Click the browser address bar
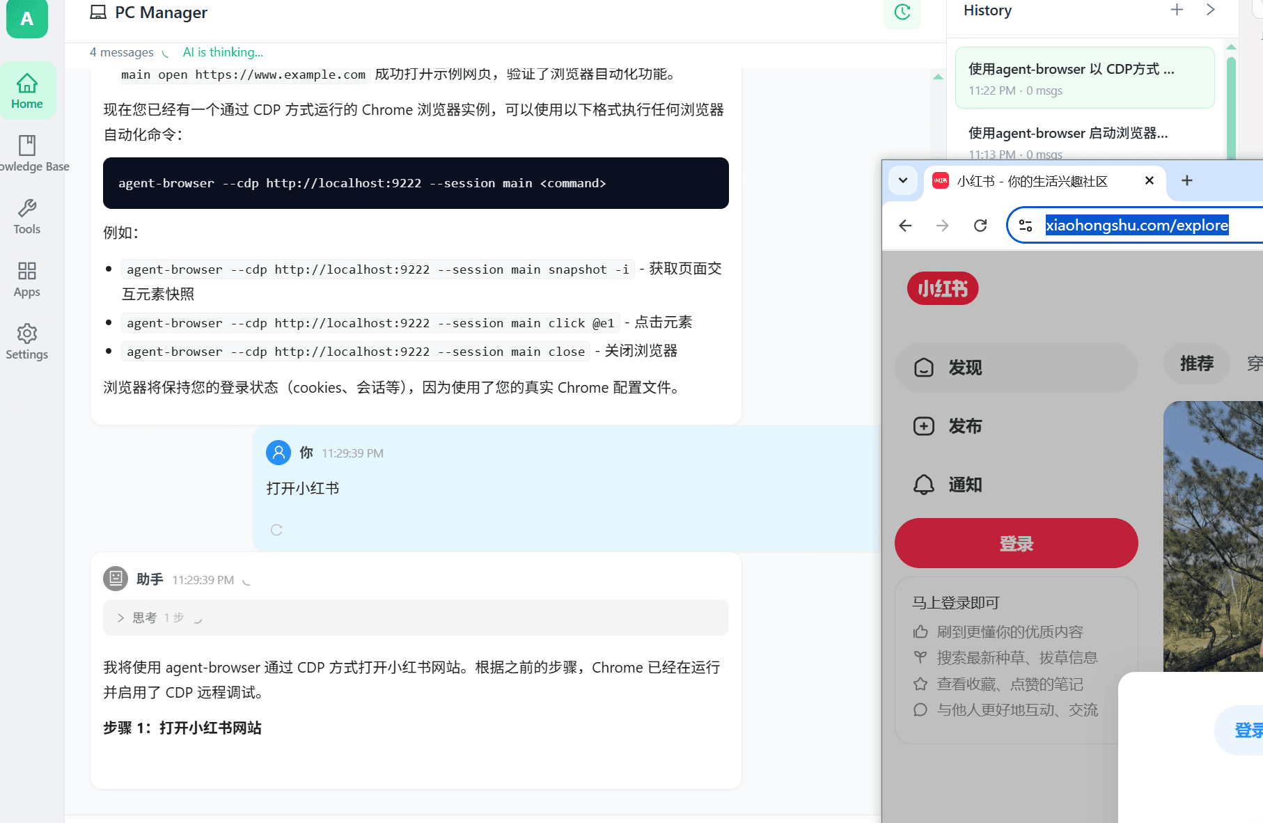Image resolution: width=1263 pixels, height=823 pixels. (x=1137, y=225)
